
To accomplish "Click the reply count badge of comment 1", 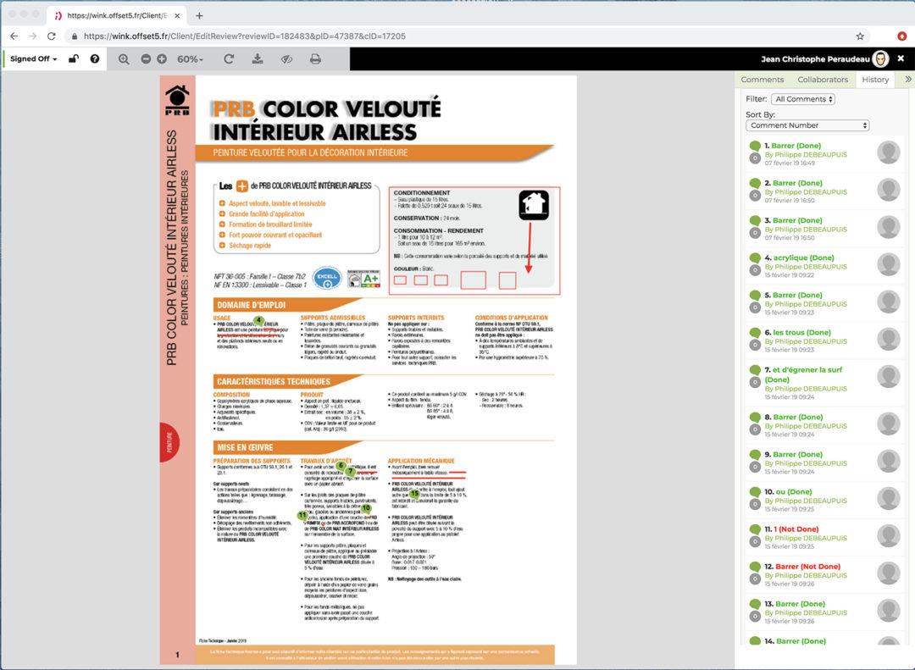I will click(x=755, y=158).
